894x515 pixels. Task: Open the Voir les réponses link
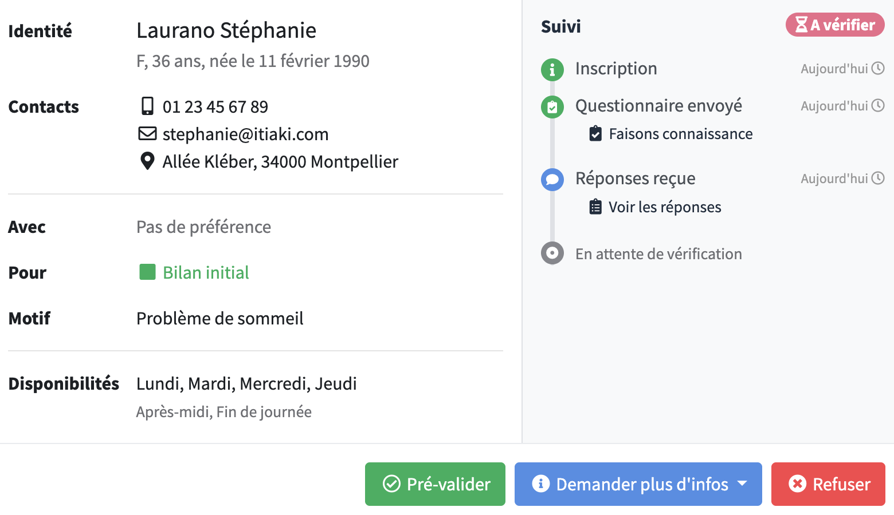click(x=664, y=207)
